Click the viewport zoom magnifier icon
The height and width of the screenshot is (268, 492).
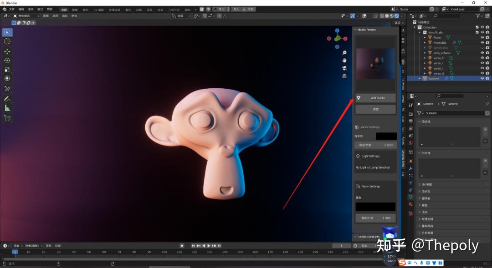click(x=344, y=53)
